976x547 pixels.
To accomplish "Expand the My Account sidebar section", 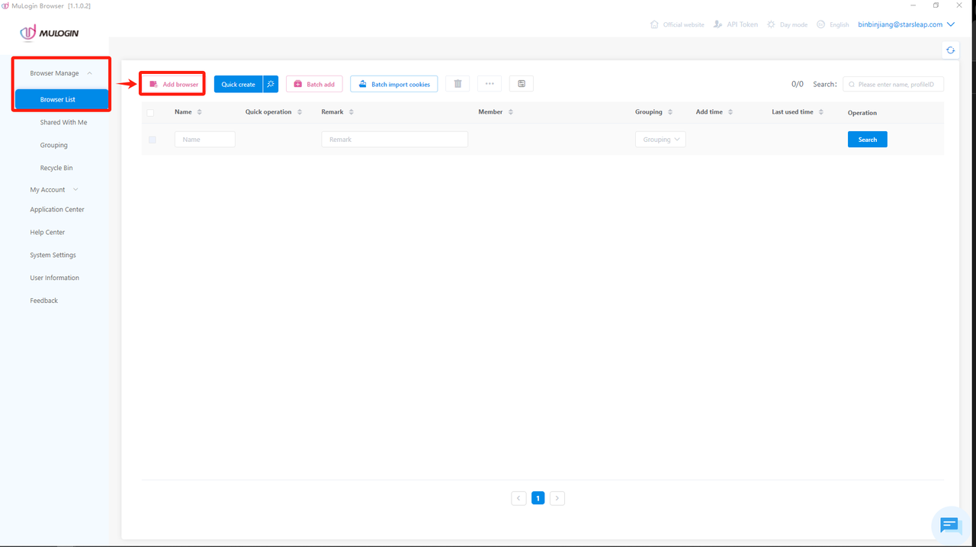I will (x=53, y=190).
